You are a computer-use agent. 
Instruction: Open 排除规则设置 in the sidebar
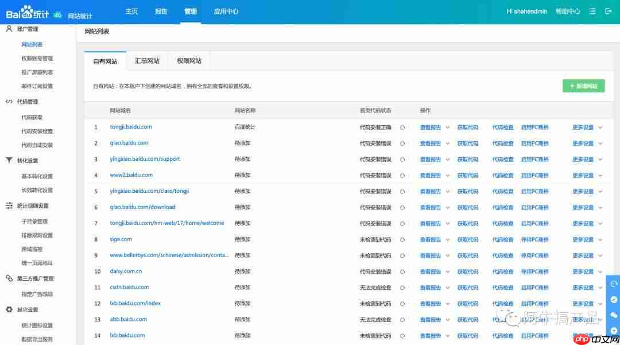pyautogui.click(x=37, y=235)
